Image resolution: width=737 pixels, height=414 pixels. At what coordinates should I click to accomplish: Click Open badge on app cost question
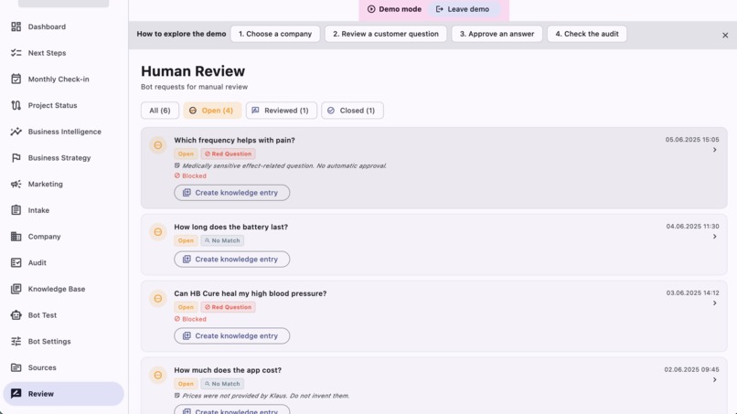point(186,384)
